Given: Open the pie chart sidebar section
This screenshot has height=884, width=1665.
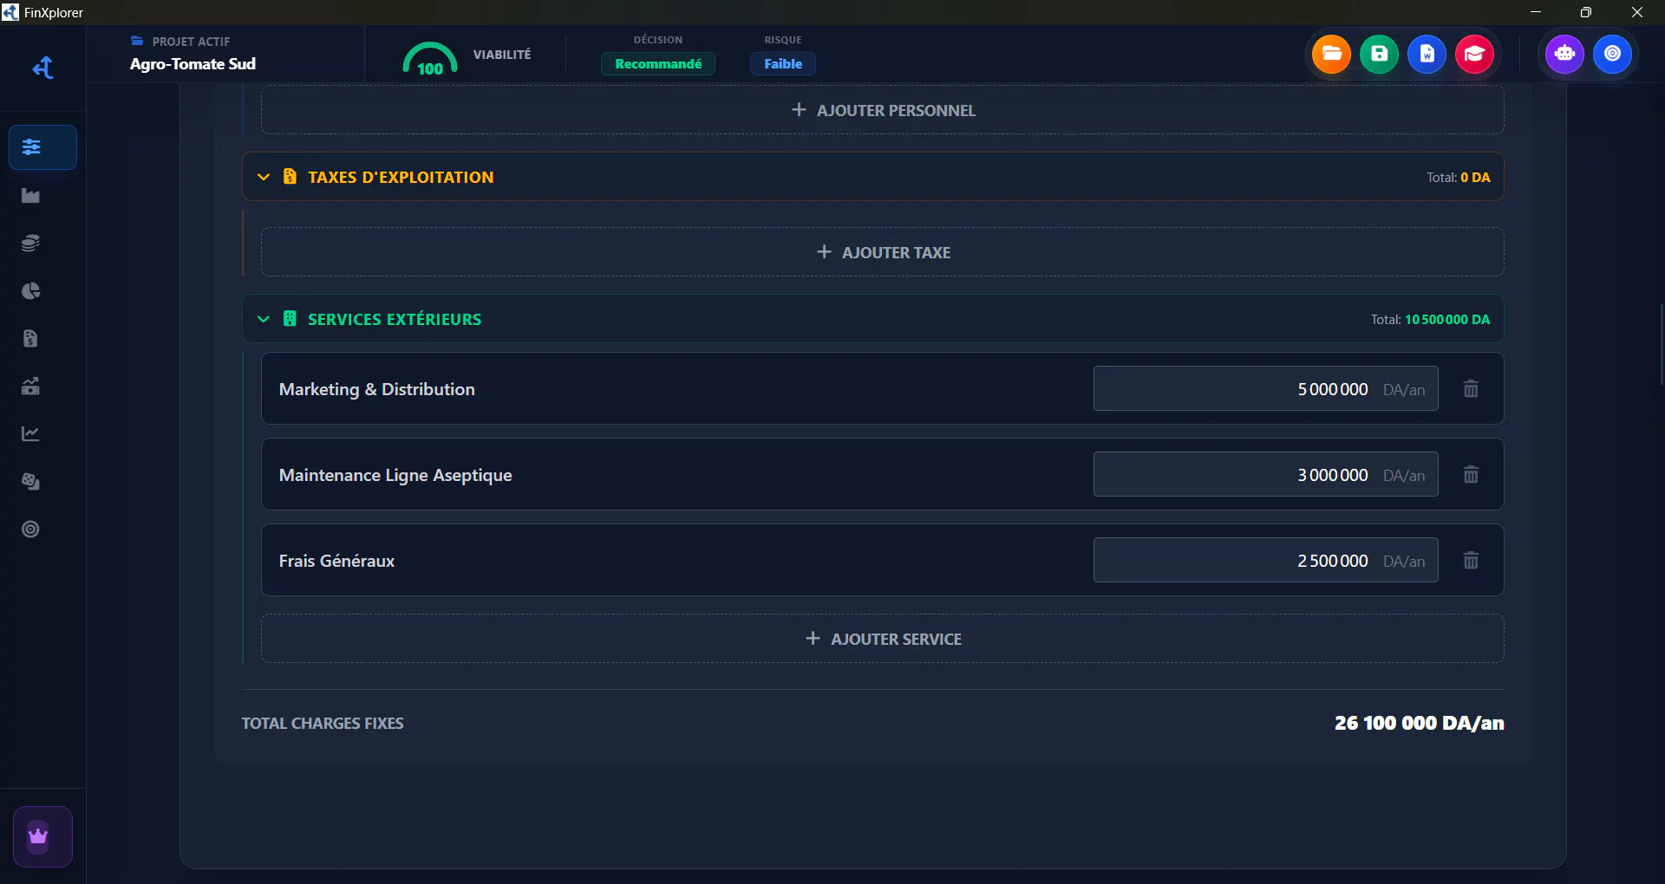Looking at the screenshot, I should click(31, 291).
